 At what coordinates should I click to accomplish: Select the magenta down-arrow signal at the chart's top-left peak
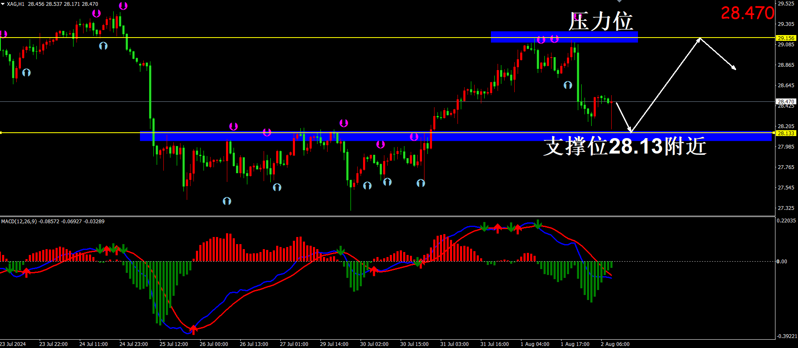[123, 6]
